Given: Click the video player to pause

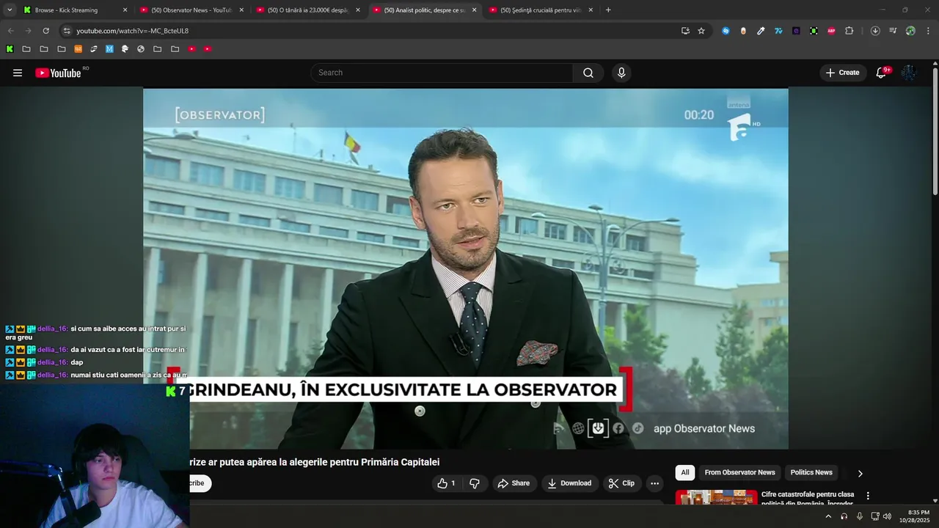Looking at the screenshot, I should [466, 268].
